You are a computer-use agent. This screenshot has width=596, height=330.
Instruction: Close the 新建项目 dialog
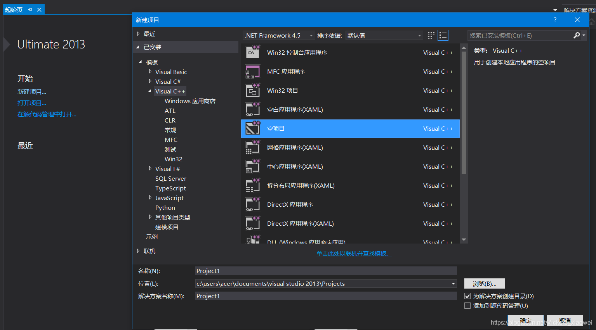click(x=577, y=20)
